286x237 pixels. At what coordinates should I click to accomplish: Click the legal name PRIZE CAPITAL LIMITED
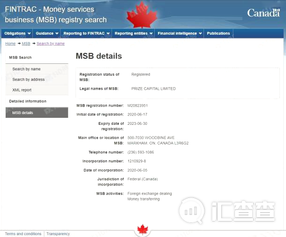click(x=154, y=89)
